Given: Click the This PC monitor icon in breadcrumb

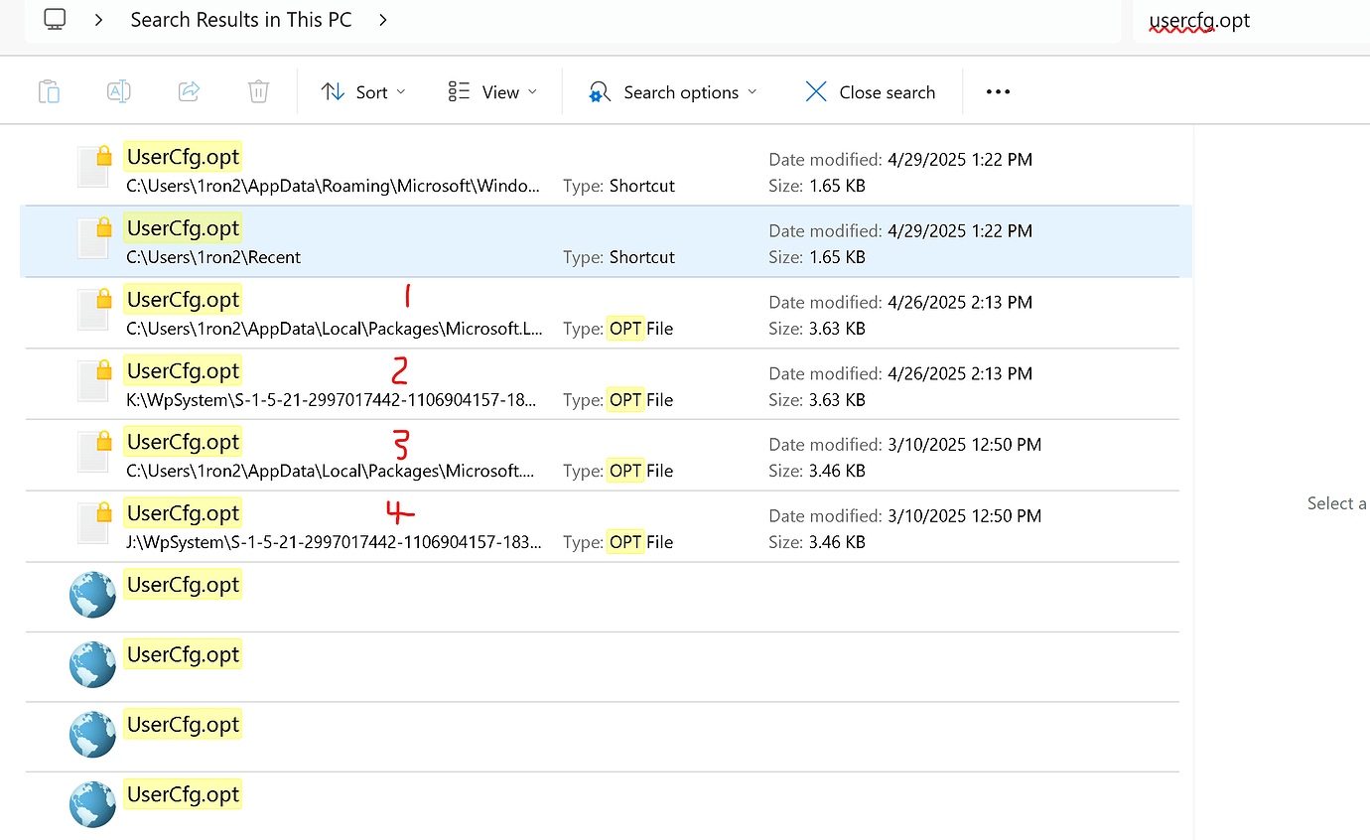Looking at the screenshot, I should point(55,19).
